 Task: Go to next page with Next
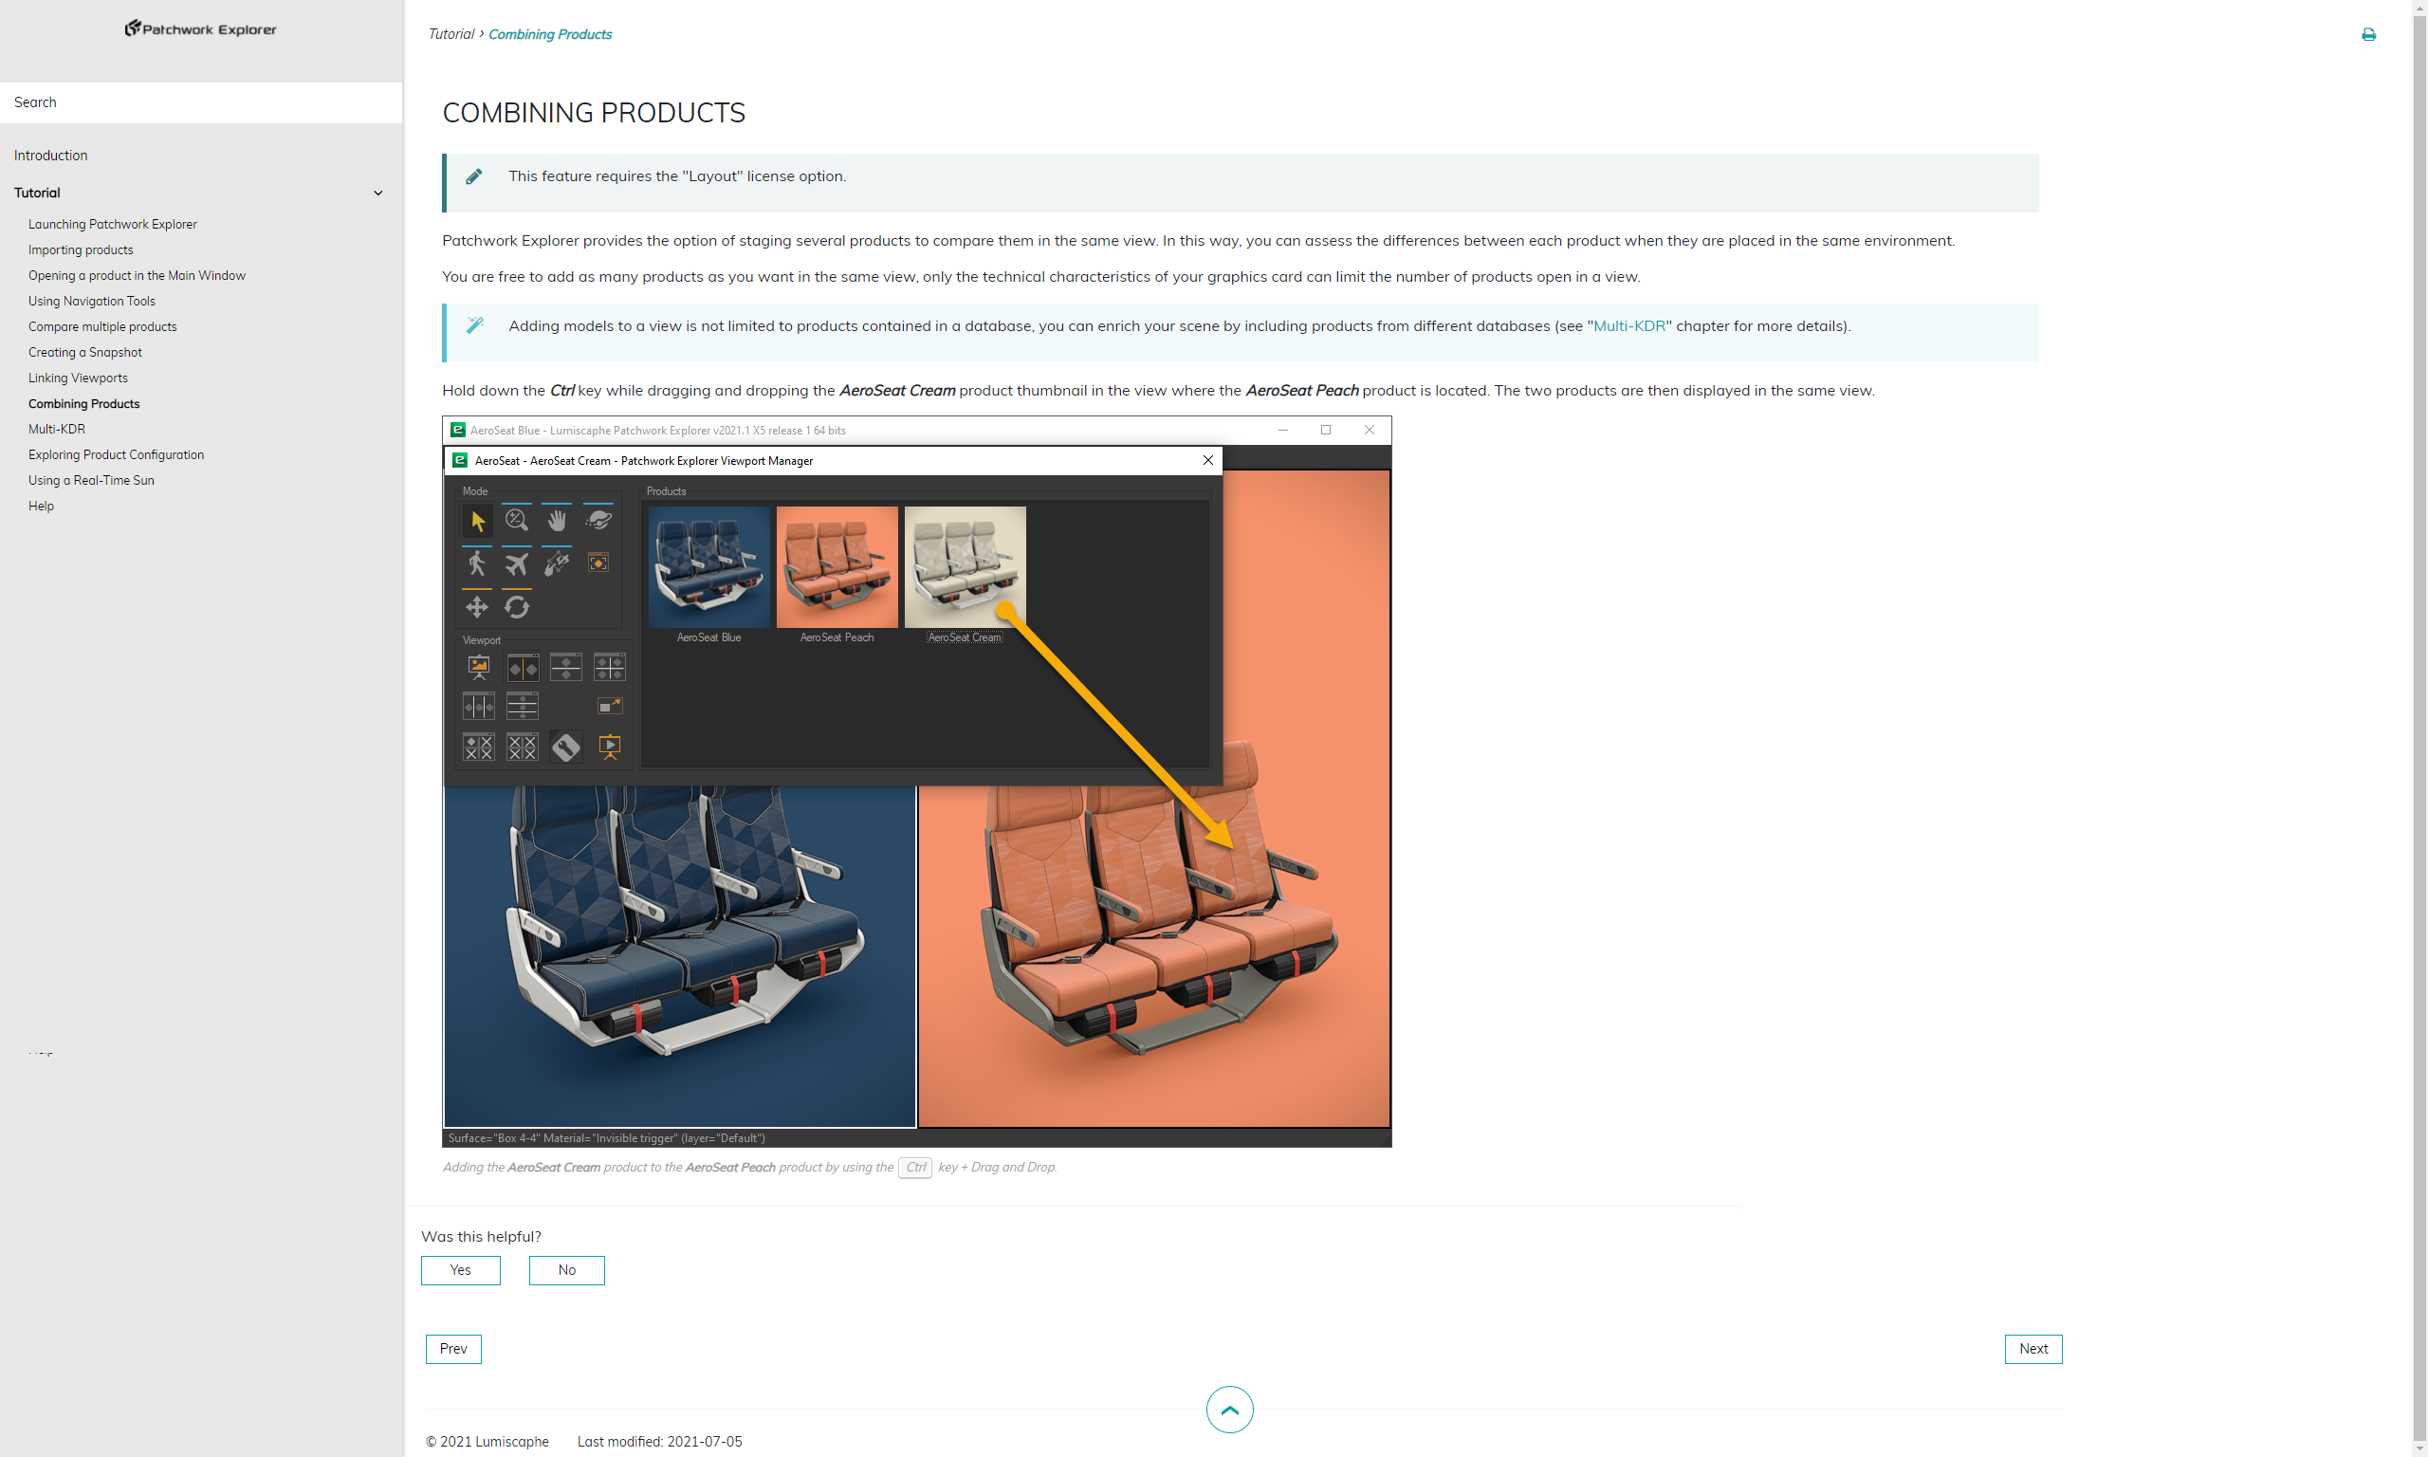click(x=2033, y=1349)
